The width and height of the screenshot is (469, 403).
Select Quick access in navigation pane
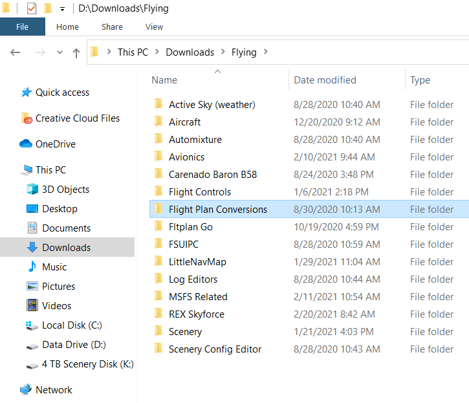pyautogui.click(x=62, y=93)
